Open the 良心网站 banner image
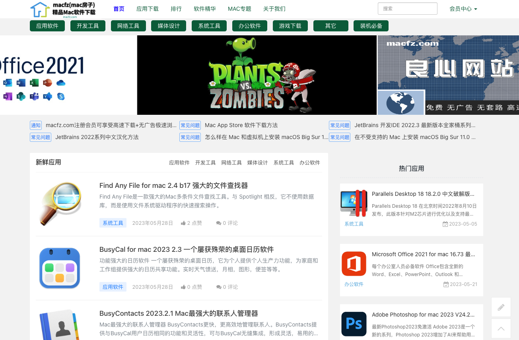This screenshot has width=519, height=340. pyautogui.click(x=448, y=75)
